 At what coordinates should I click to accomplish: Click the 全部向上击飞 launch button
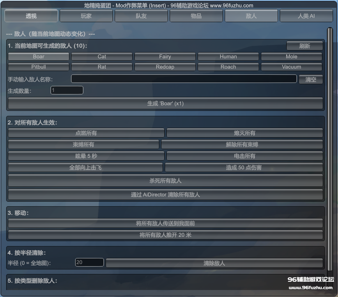click(85, 168)
